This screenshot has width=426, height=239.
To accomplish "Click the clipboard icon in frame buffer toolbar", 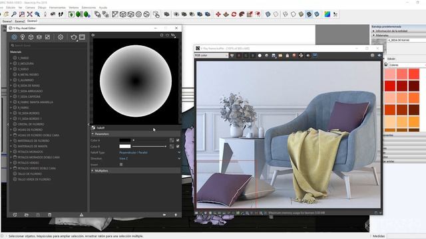I will 287,56.
